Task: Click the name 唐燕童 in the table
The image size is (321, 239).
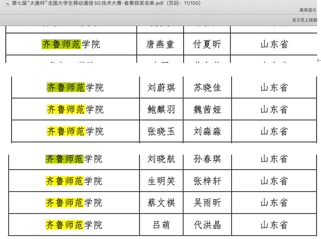Action: (160, 44)
